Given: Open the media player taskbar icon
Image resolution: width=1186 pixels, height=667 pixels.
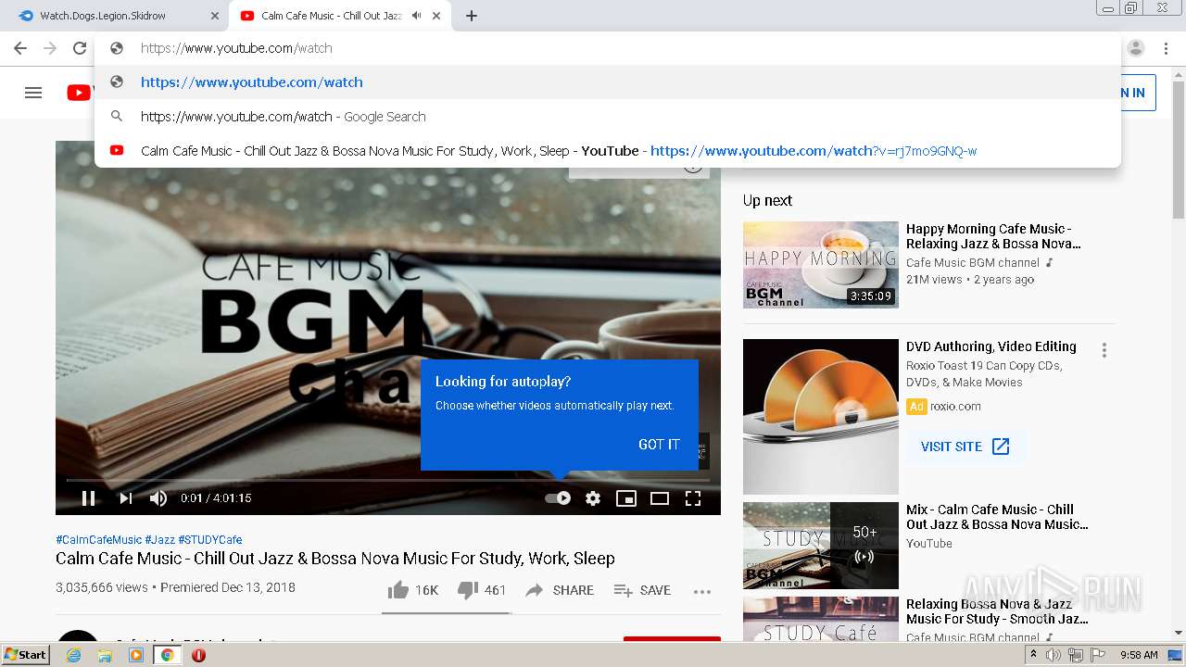Looking at the screenshot, I should pos(136,655).
